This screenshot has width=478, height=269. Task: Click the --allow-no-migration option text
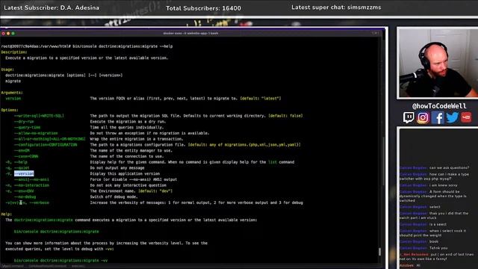(36, 133)
